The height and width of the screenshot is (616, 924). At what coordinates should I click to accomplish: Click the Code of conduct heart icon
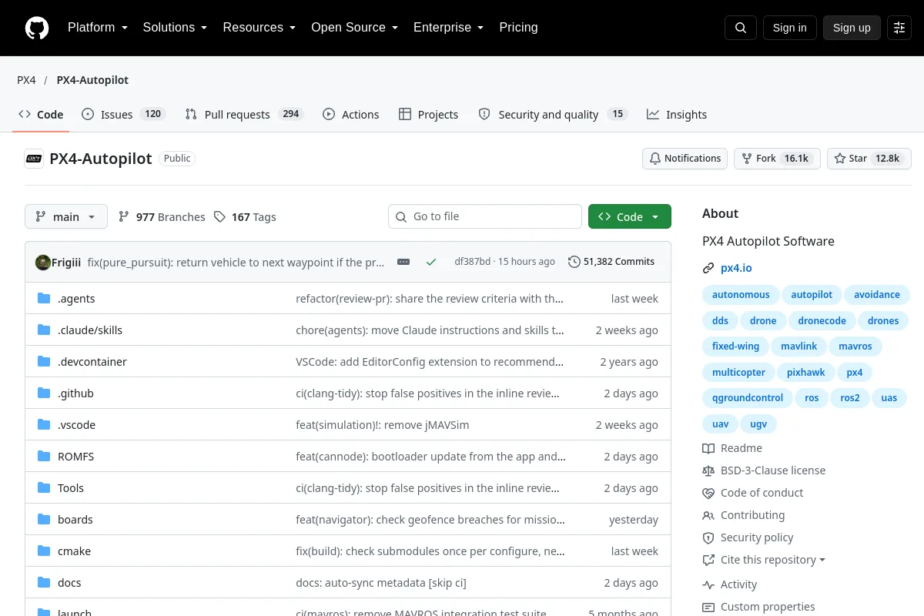tap(708, 493)
